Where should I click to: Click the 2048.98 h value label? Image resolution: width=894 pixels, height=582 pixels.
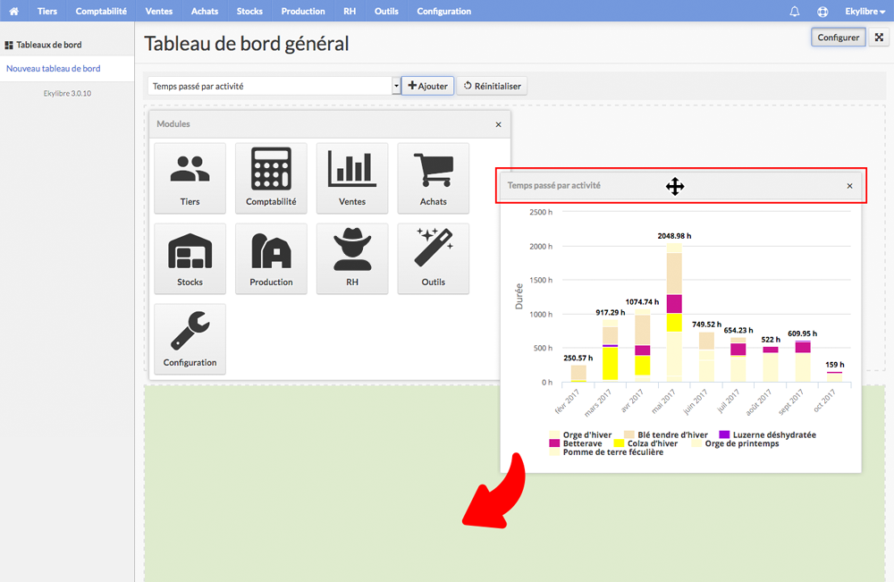tap(674, 236)
